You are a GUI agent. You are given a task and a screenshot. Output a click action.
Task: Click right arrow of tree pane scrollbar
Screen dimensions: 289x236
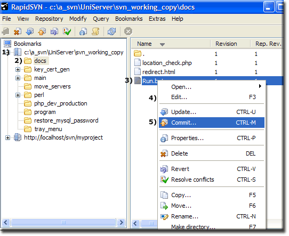pos(121,223)
